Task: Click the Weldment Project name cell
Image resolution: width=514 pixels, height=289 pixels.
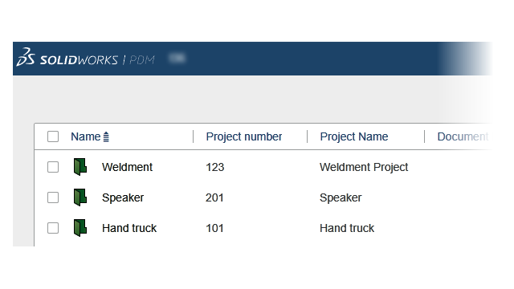Action: coord(364,167)
